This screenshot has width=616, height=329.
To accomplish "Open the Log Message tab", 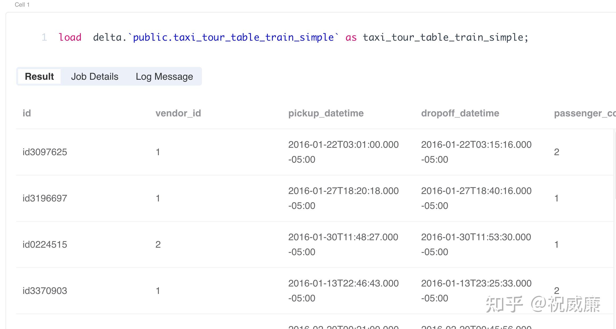I will (164, 77).
